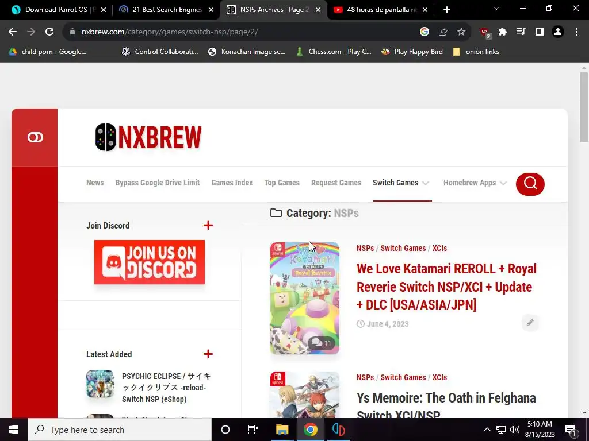Open the Extensions puzzle icon
589x441 pixels.
(503, 32)
